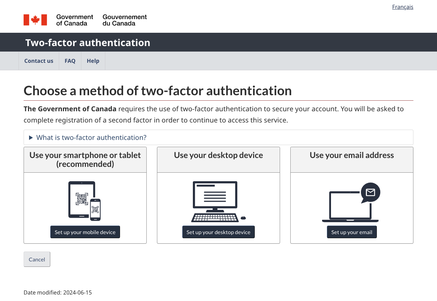This screenshot has width=437, height=301.
Task: Open the Contact us navigation item
Action: 39,61
